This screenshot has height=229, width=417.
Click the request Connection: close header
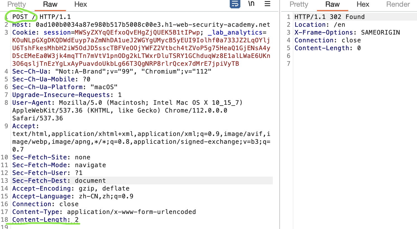(x=45, y=204)
